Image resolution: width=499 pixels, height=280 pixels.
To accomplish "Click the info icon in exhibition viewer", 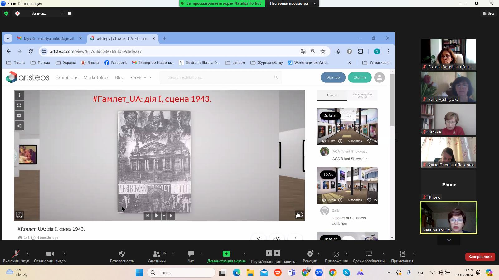I will coord(19,96).
